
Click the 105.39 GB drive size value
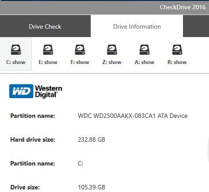click(x=92, y=187)
